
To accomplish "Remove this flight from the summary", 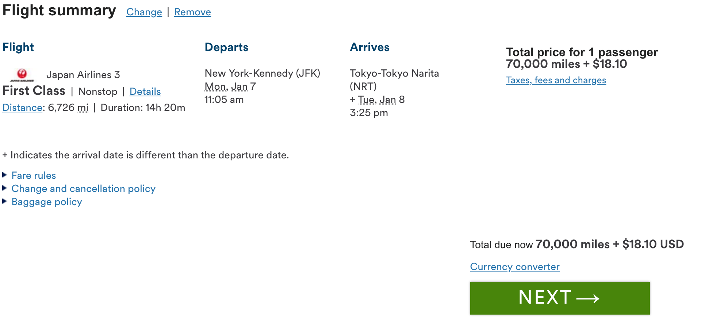I will pyautogui.click(x=192, y=12).
